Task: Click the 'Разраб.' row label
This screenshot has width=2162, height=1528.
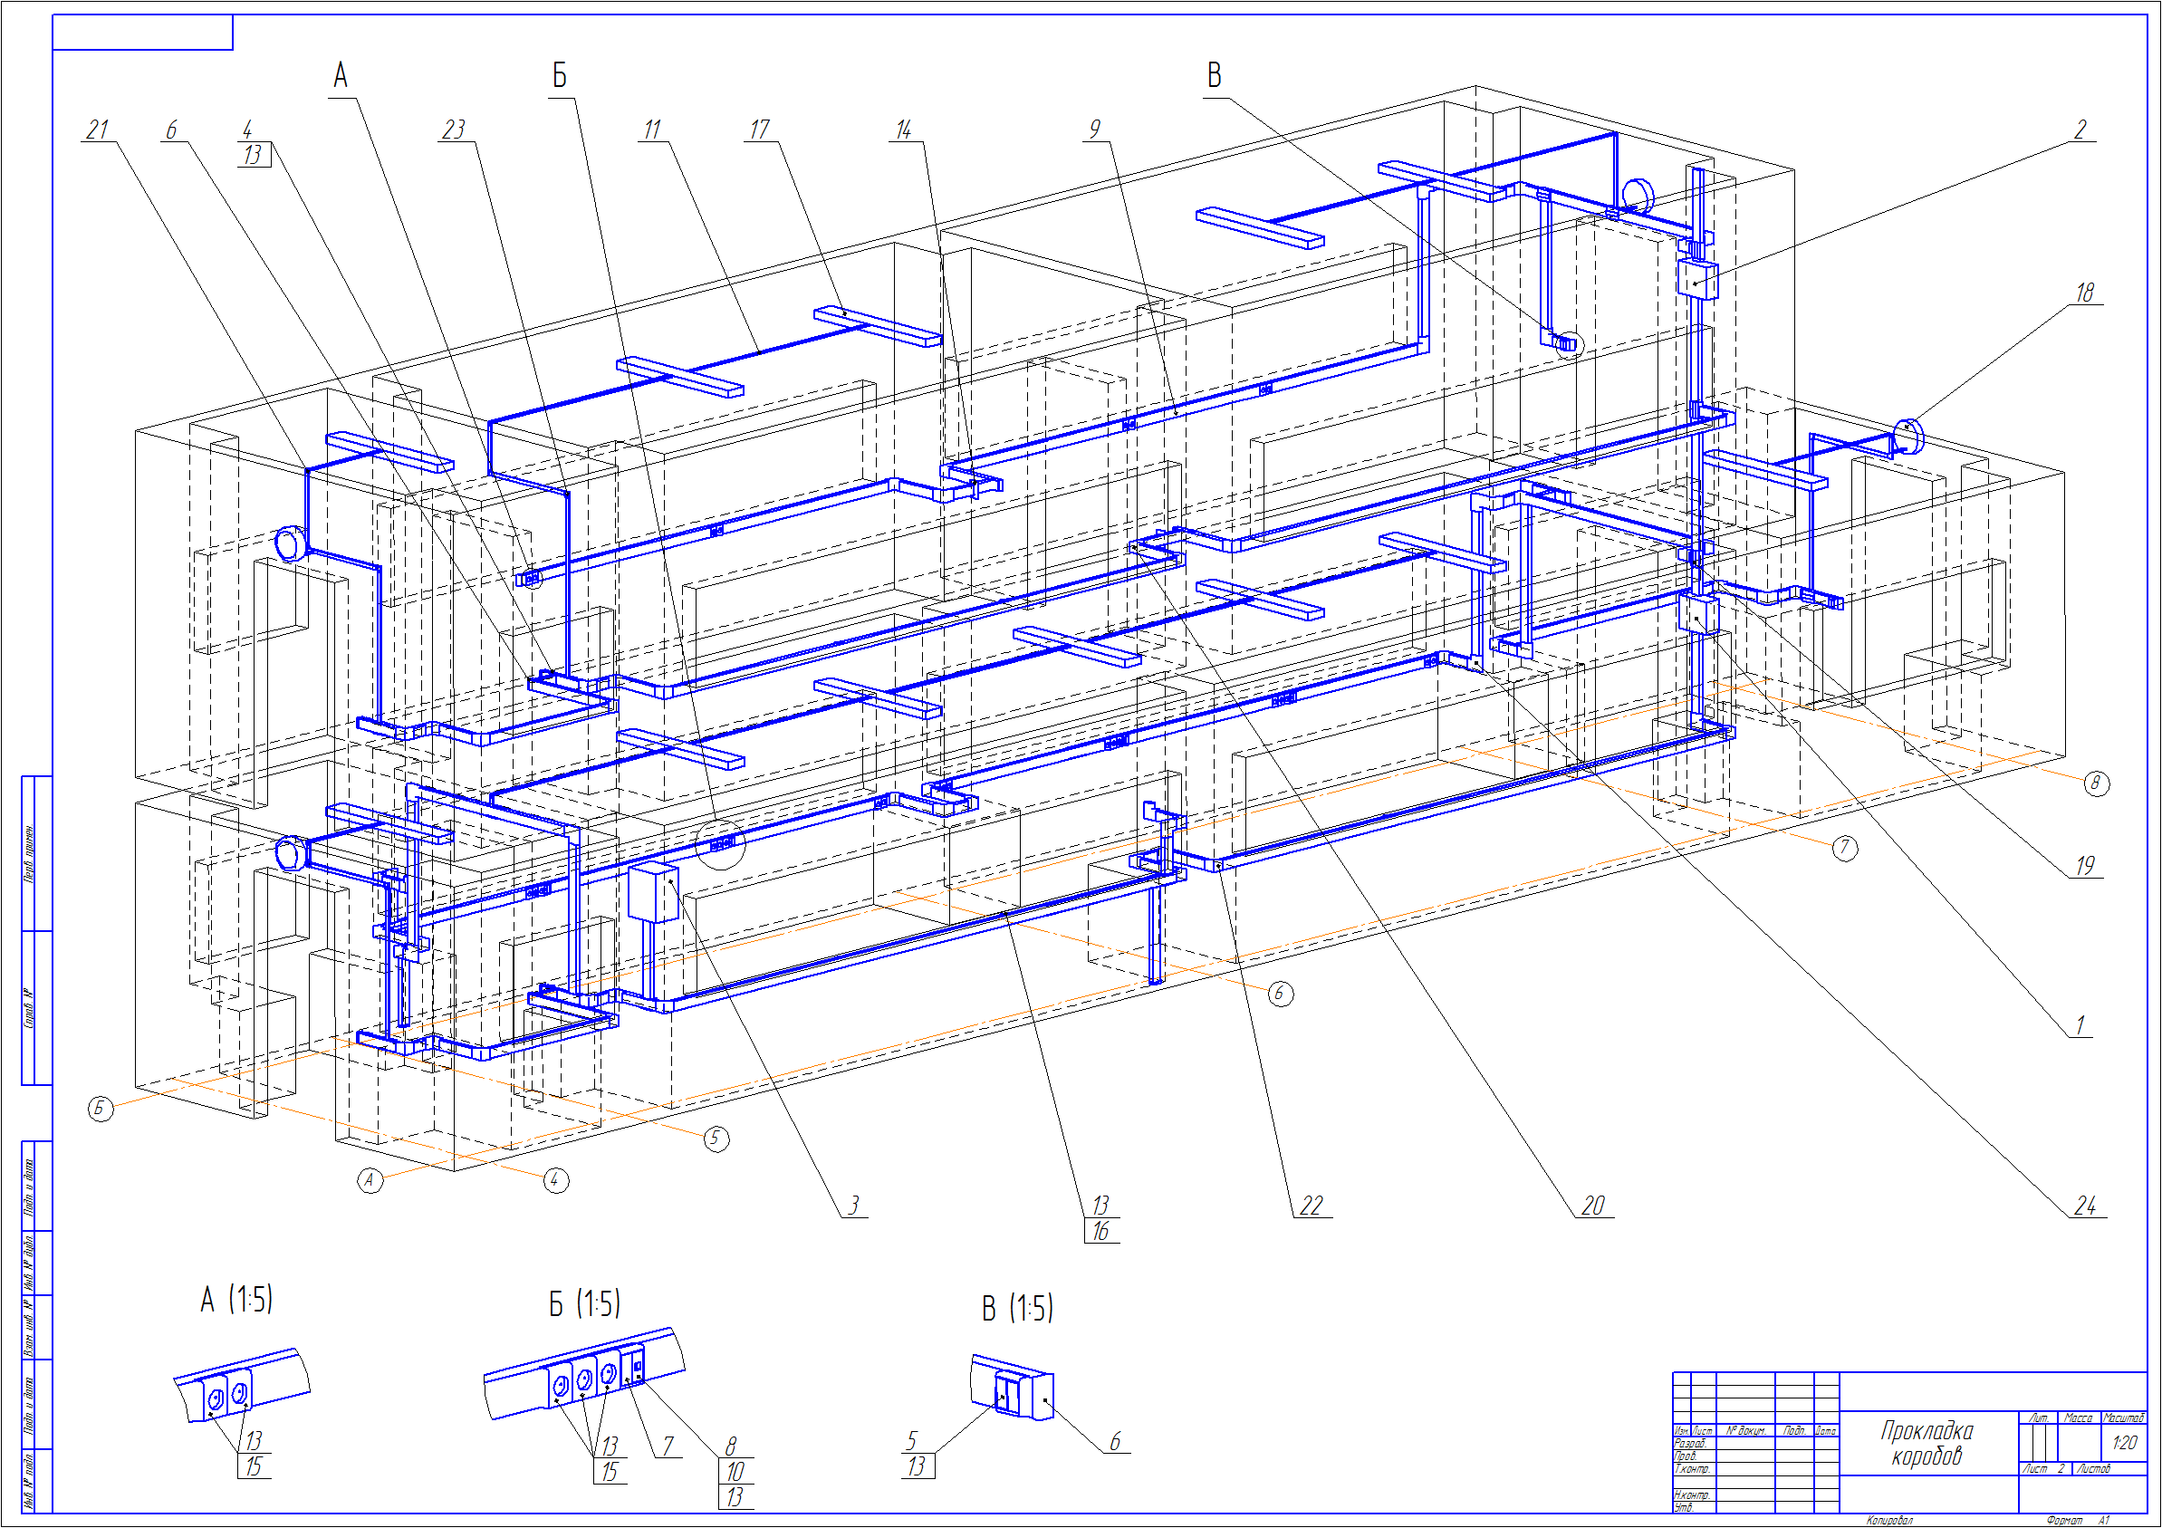Action: point(1690,1443)
